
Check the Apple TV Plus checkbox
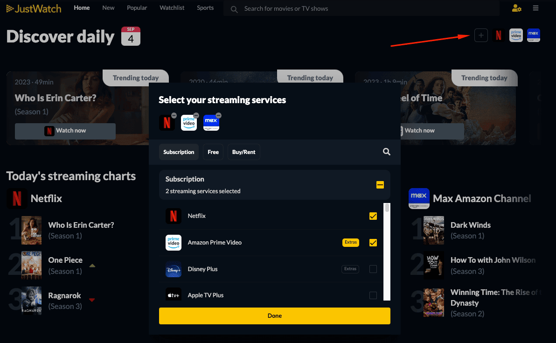tap(373, 295)
